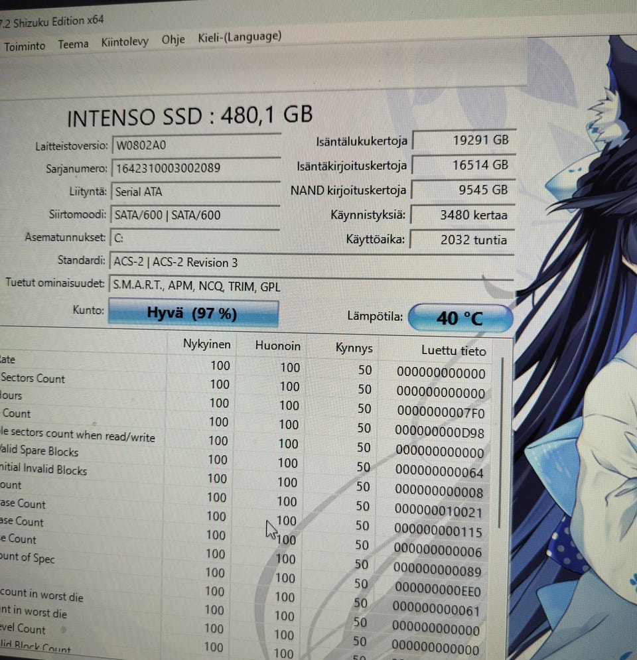
Task: Click the Isäntälukukertoja value 19291 GB
Action: coord(464,140)
